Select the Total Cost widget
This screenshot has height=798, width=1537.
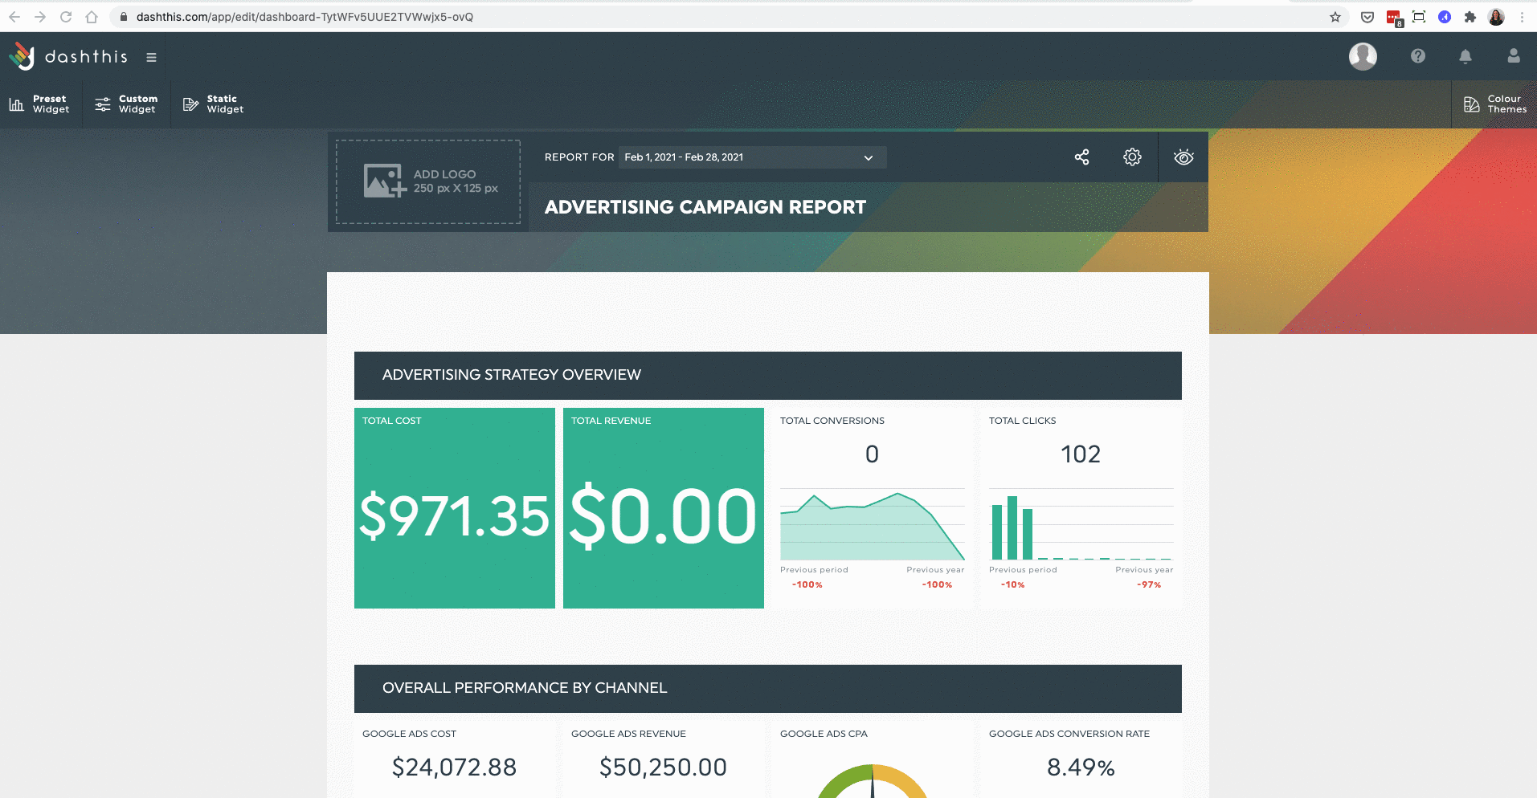tap(455, 508)
